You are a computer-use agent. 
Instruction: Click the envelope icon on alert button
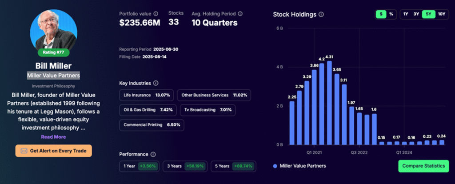(24, 151)
